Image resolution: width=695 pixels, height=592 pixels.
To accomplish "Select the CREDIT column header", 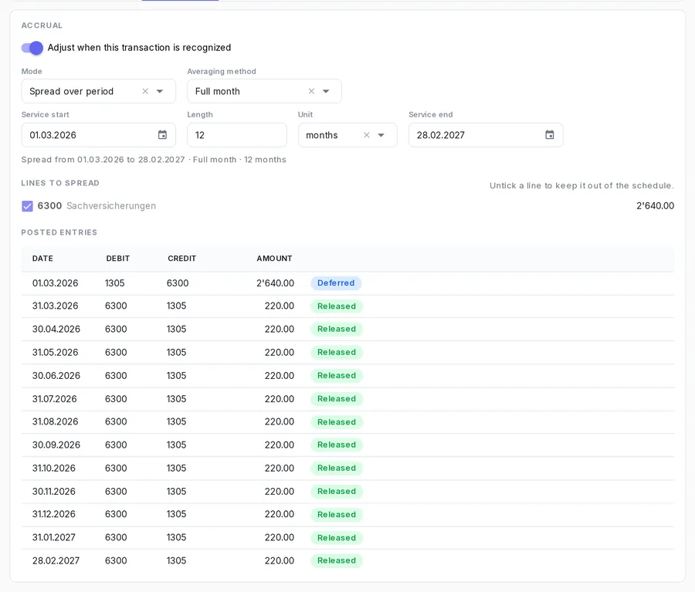I will 181,259.
